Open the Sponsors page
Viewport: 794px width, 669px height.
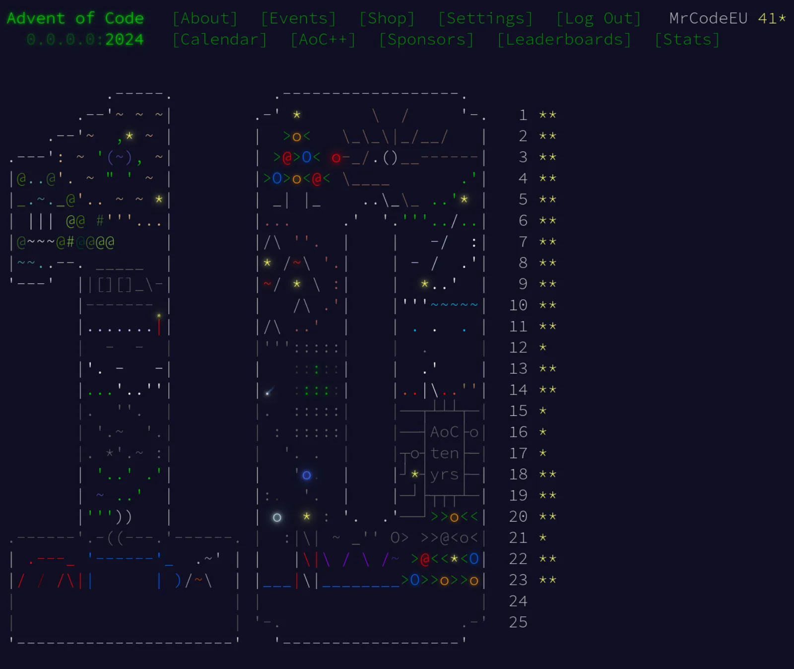(x=426, y=39)
